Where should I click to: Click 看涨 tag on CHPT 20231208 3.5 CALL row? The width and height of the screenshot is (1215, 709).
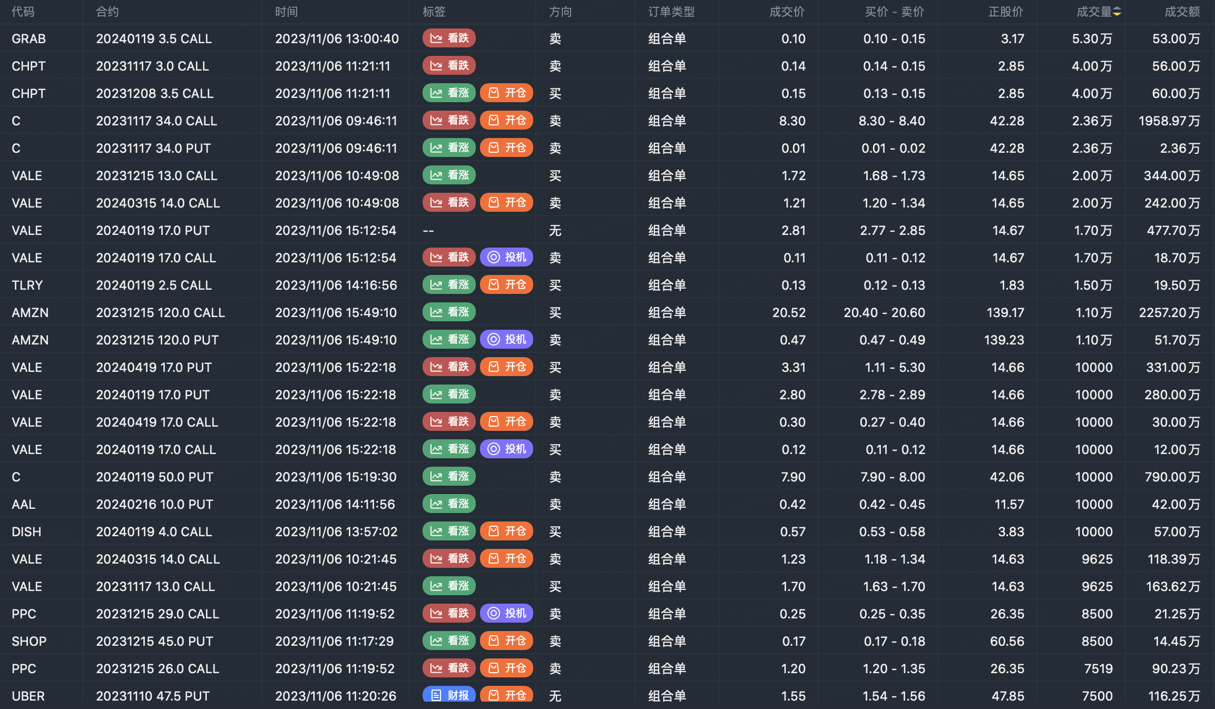coord(449,93)
